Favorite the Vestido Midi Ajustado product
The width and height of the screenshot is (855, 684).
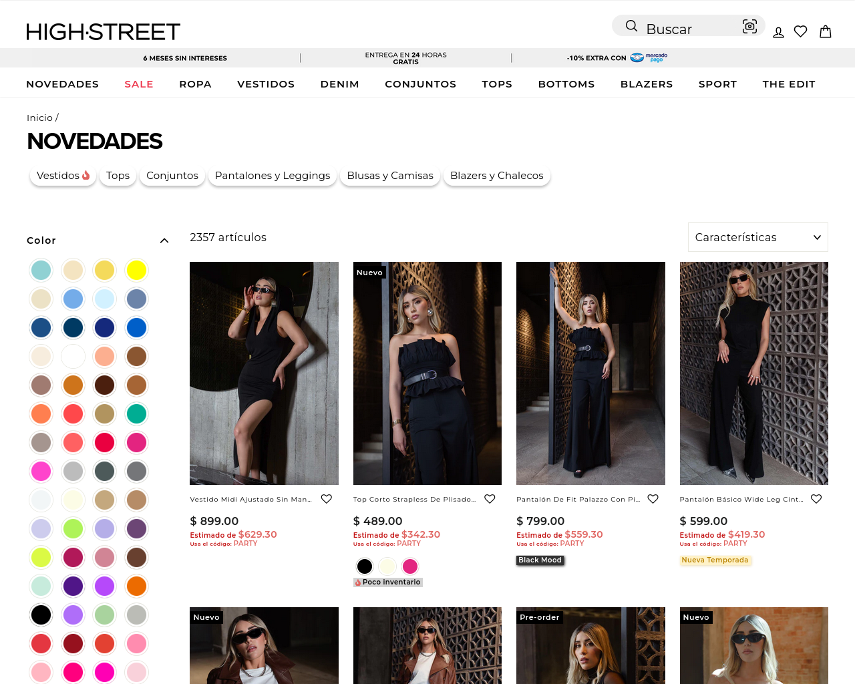(327, 499)
